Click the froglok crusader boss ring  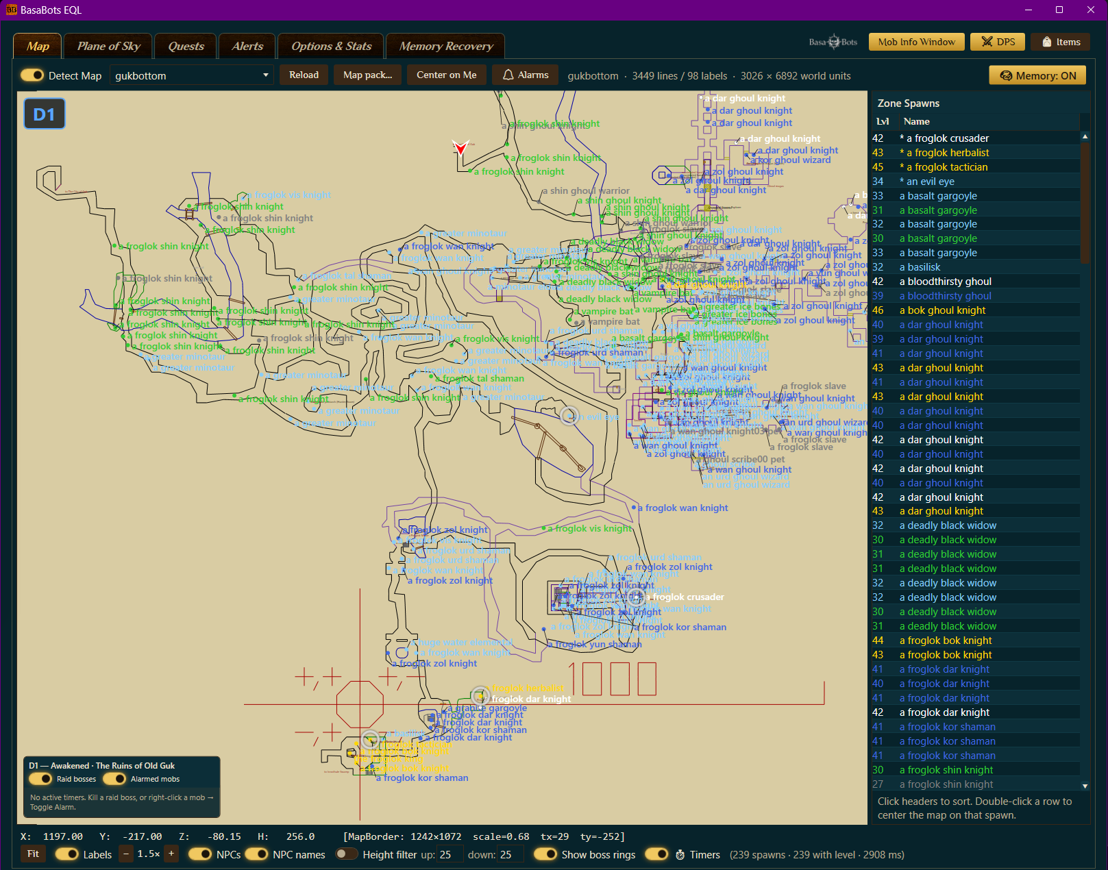pos(637,597)
